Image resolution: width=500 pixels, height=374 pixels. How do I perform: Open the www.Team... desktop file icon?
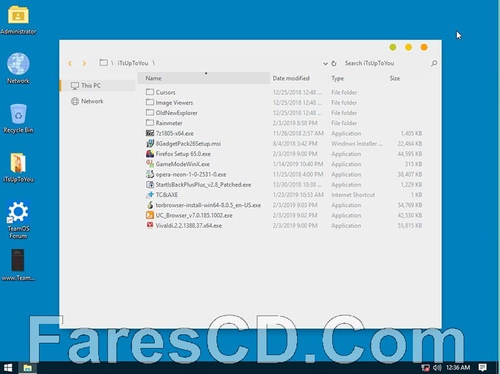coord(18,260)
